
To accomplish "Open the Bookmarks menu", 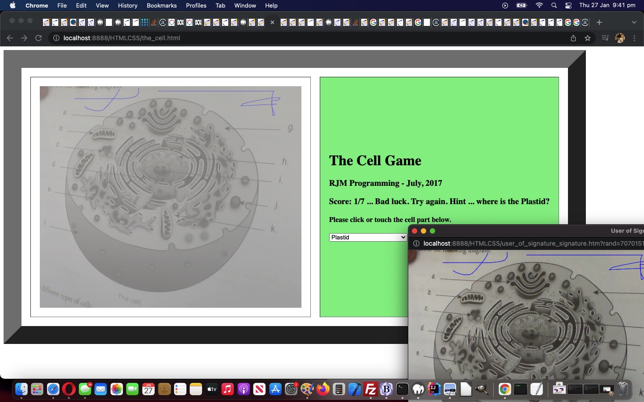I will pyautogui.click(x=161, y=5).
